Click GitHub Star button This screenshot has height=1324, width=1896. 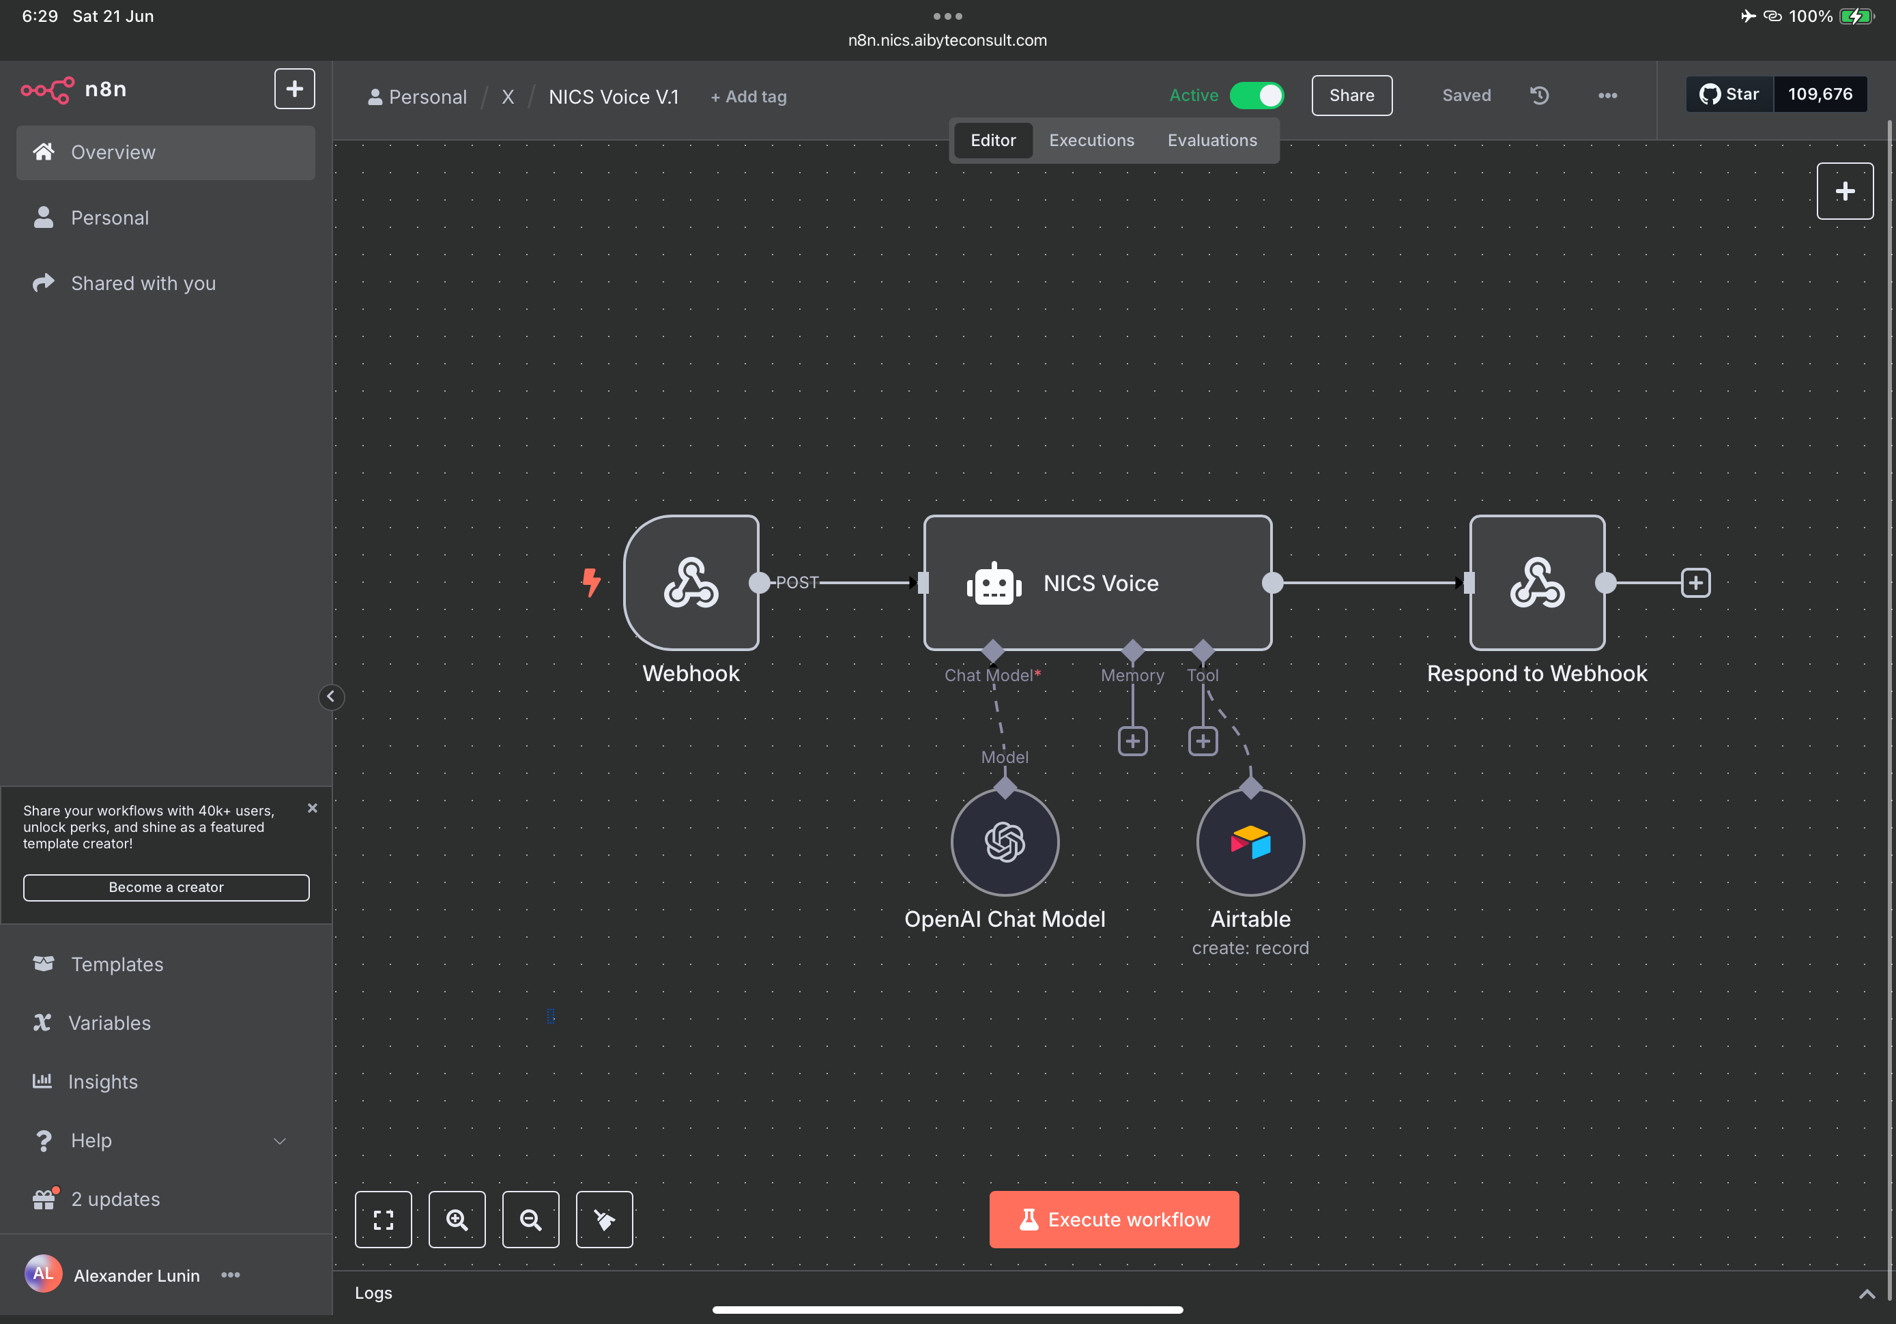(x=1729, y=94)
